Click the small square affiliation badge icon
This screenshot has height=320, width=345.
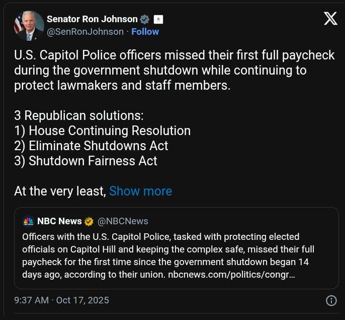point(158,19)
